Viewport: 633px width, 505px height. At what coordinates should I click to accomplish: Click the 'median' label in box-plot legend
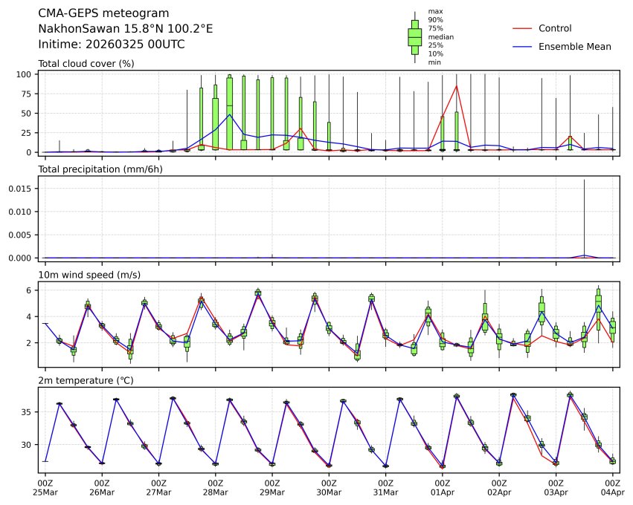tap(441, 36)
